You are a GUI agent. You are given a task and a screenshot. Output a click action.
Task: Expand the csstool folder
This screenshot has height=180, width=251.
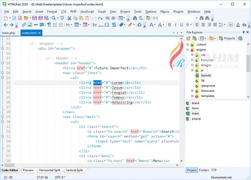188,44
